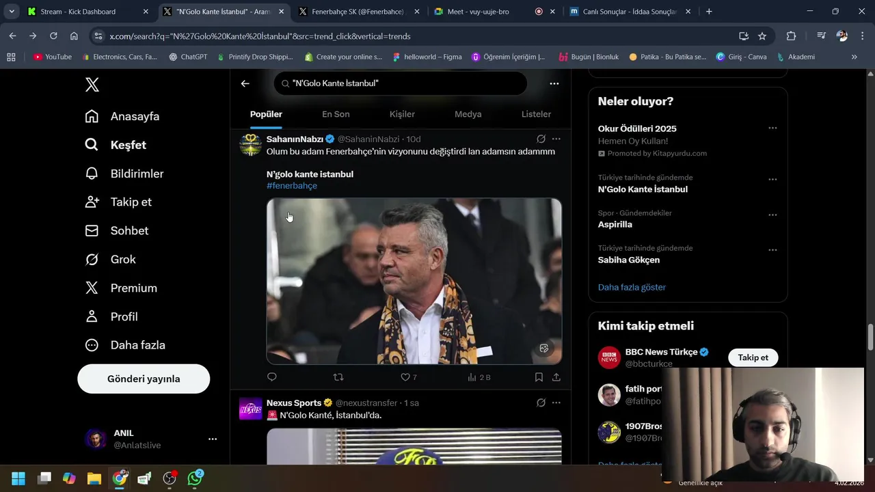Click the search field with N'Golo Kante İstanbul
The image size is (875, 492).
point(401,83)
